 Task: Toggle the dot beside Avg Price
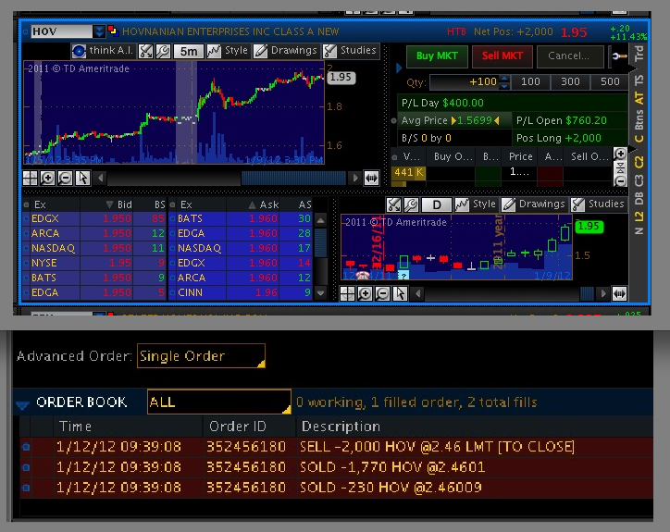393,120
